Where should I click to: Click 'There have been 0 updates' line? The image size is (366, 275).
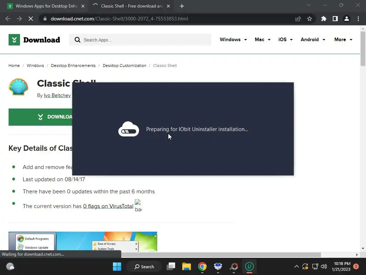click(89, 192)
